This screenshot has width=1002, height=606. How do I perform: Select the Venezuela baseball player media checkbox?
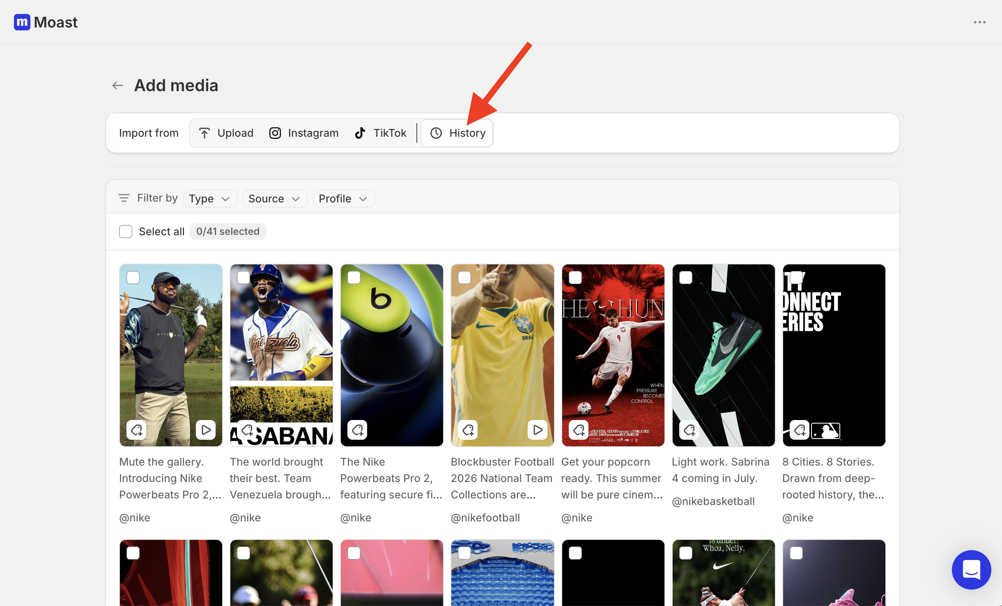coord(244,278)
